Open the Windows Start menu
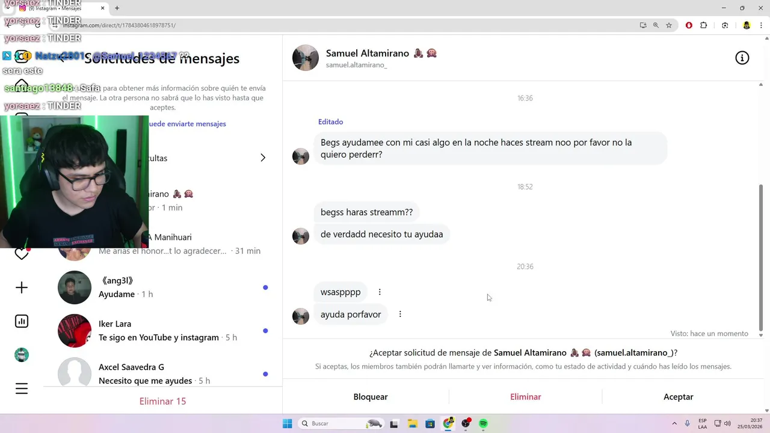This screenshot has height=433, width=770. click(288, 423)
